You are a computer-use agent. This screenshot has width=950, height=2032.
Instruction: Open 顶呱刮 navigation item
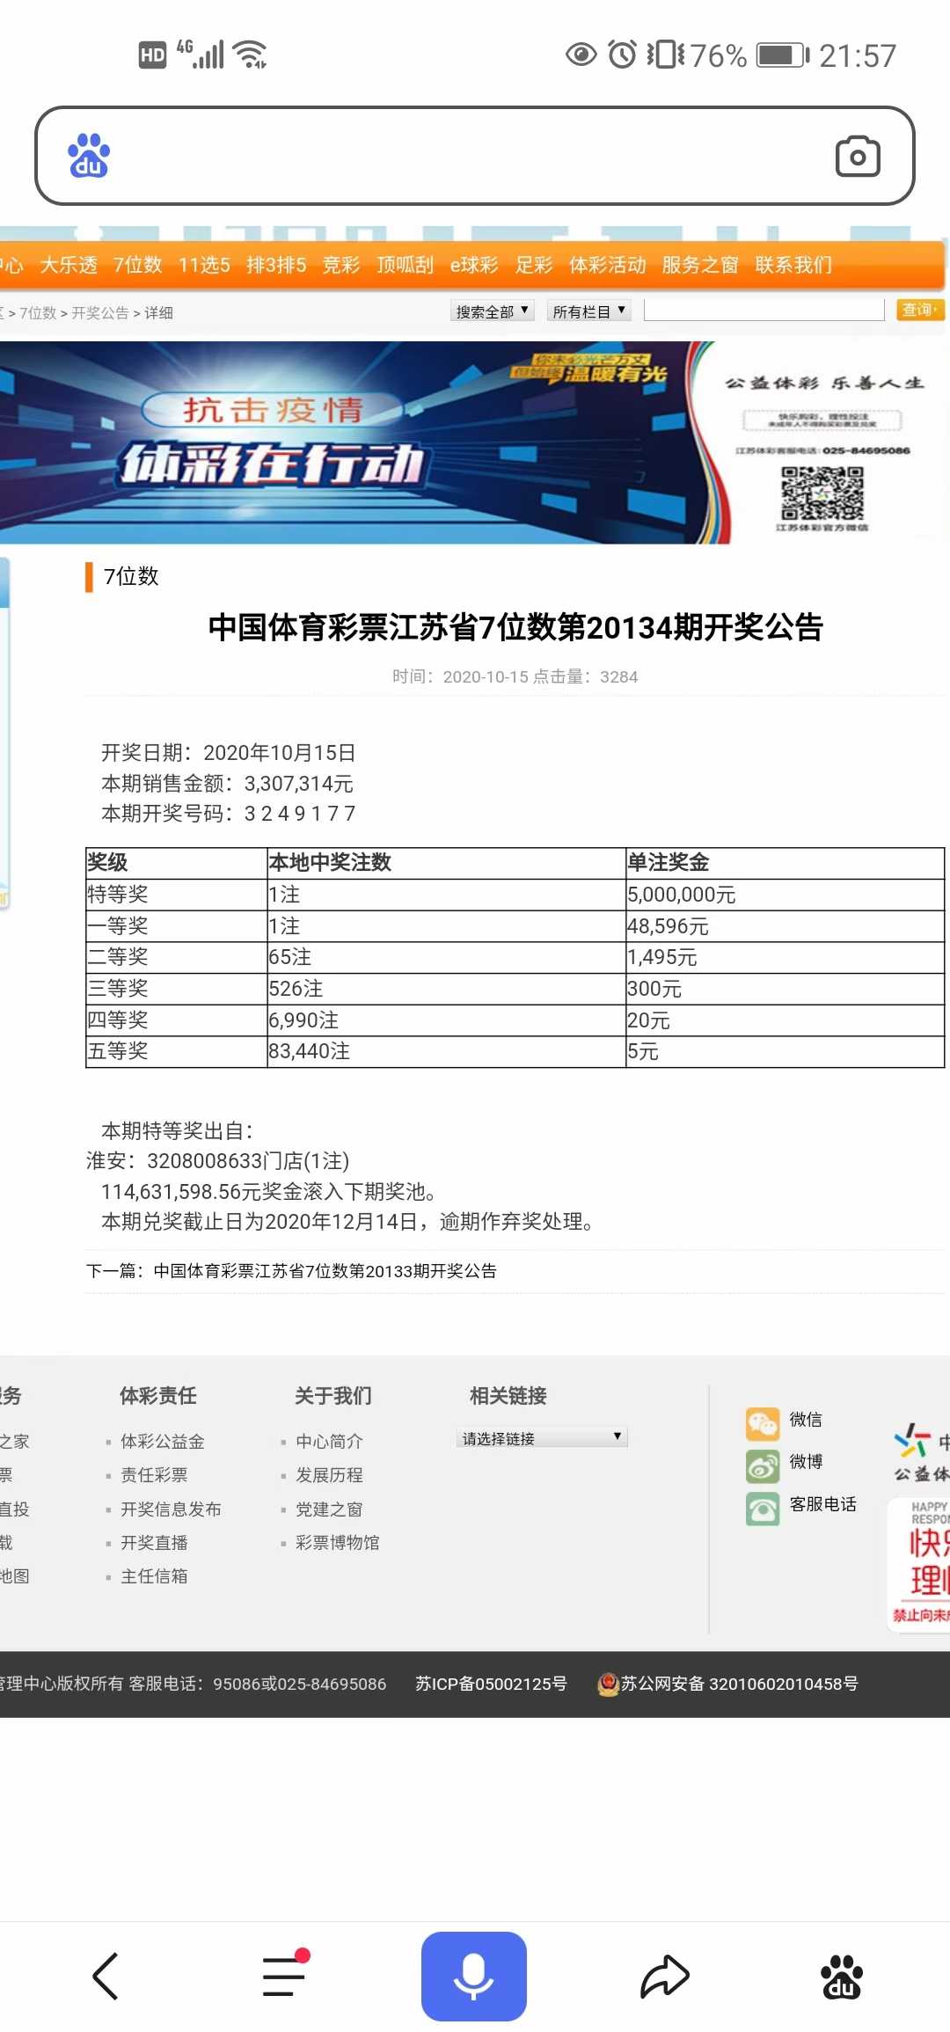click(x=406, y=265)
